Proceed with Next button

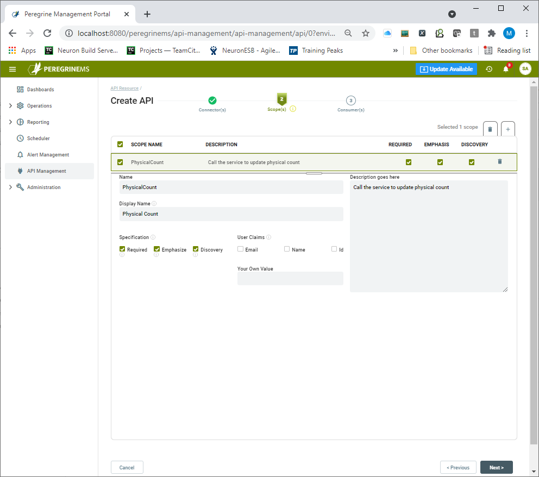tap(497, 467)
